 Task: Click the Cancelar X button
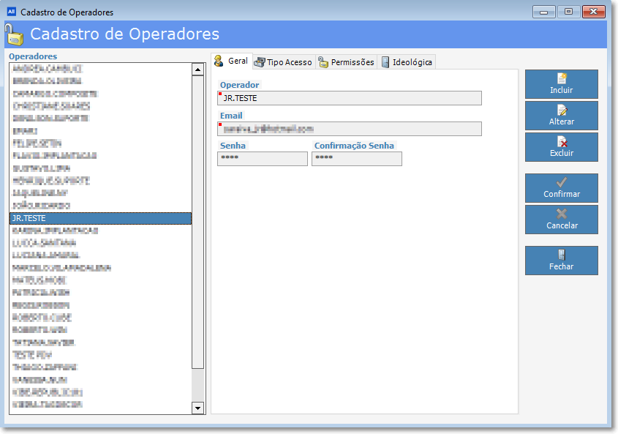pyautogui.click(x=561, y=220)
